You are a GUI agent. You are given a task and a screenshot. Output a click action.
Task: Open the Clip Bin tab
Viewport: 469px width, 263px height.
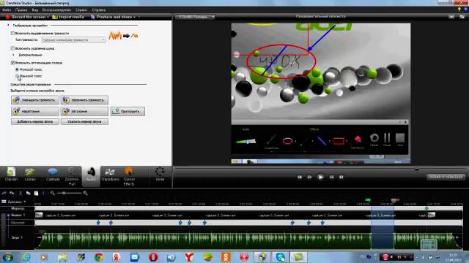[11, 175]
